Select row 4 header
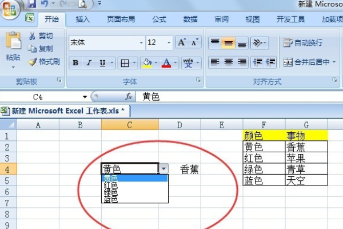This screenshot has height=229, width=343. point(9,169)
